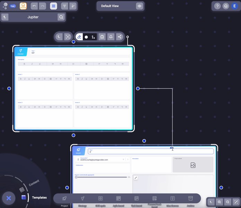This screenshot has height=208, width=241.
Task: Select the connector arrows tool
Action: pos(93,37)
